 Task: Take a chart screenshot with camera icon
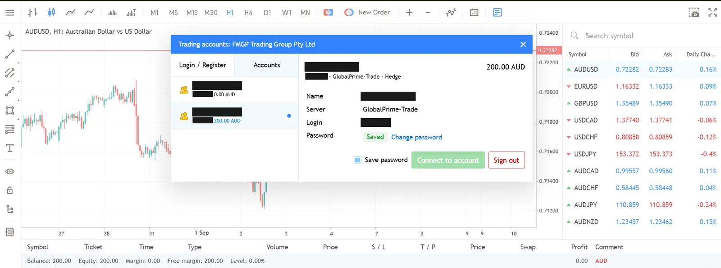[x=694, y=13]
